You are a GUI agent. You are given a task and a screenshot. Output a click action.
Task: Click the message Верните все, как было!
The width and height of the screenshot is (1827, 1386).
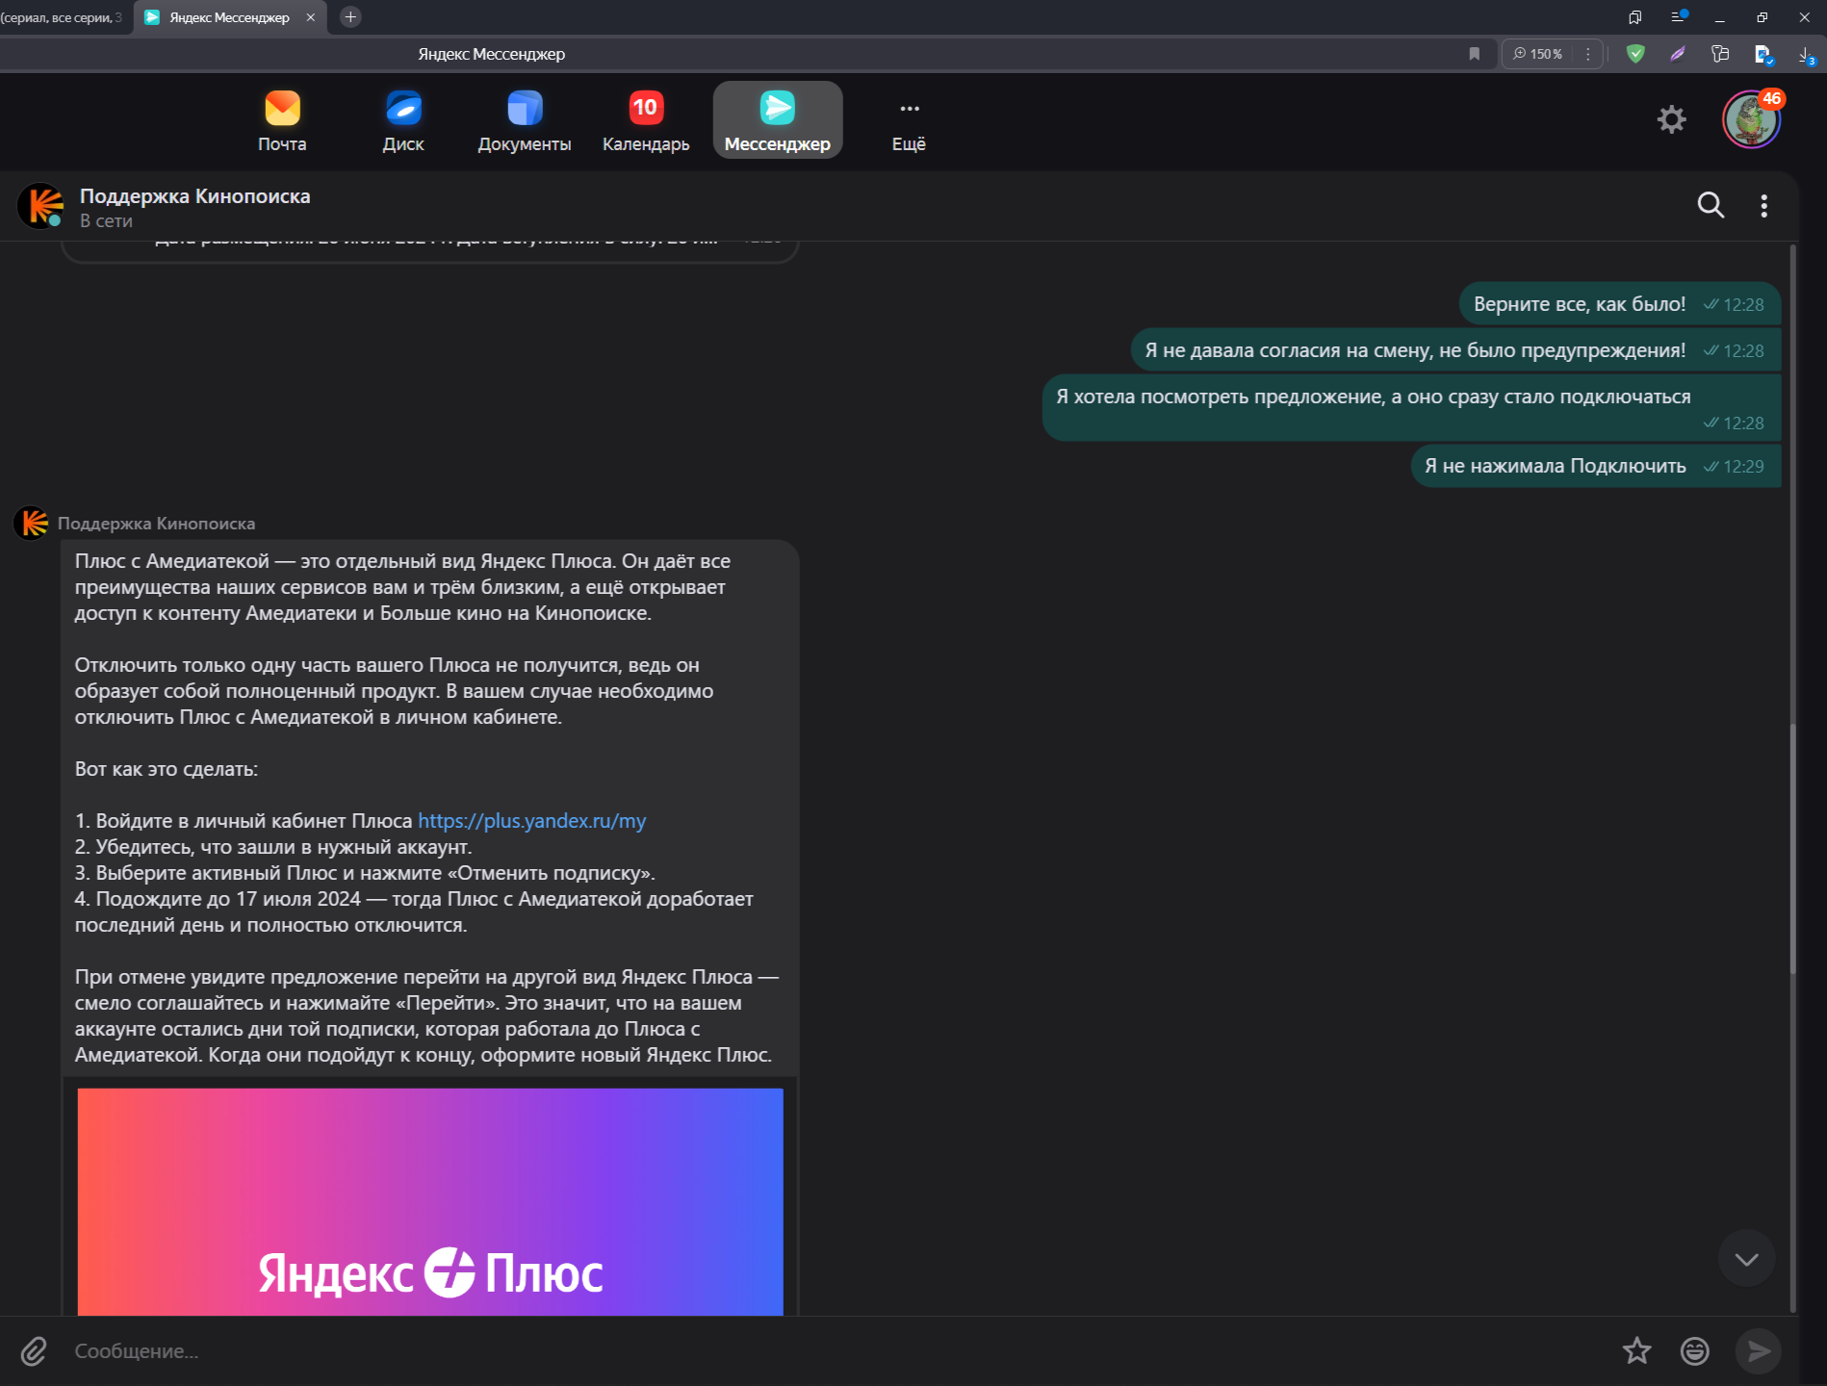(x=1619, y=304)
